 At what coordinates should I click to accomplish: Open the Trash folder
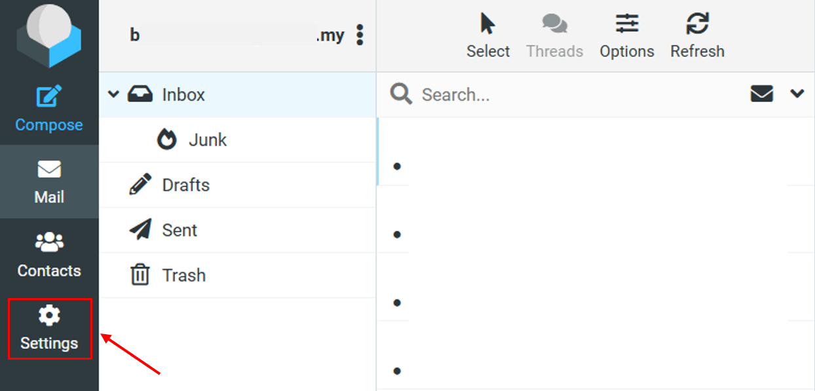pos(183,275)
